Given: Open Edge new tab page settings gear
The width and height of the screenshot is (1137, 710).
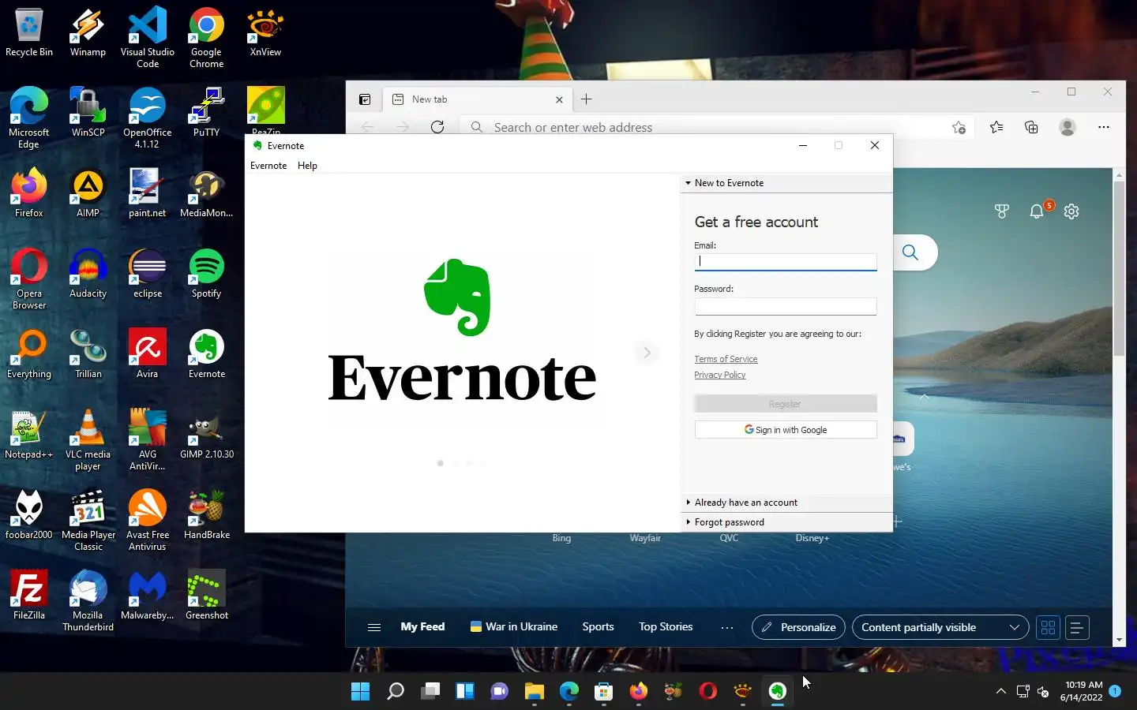Looking at the screenshot, I should (1071, 211).
